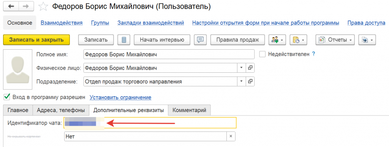Clear the Нет field with the x button
Viewport: 389px width, 147px height.
(231, 136)
